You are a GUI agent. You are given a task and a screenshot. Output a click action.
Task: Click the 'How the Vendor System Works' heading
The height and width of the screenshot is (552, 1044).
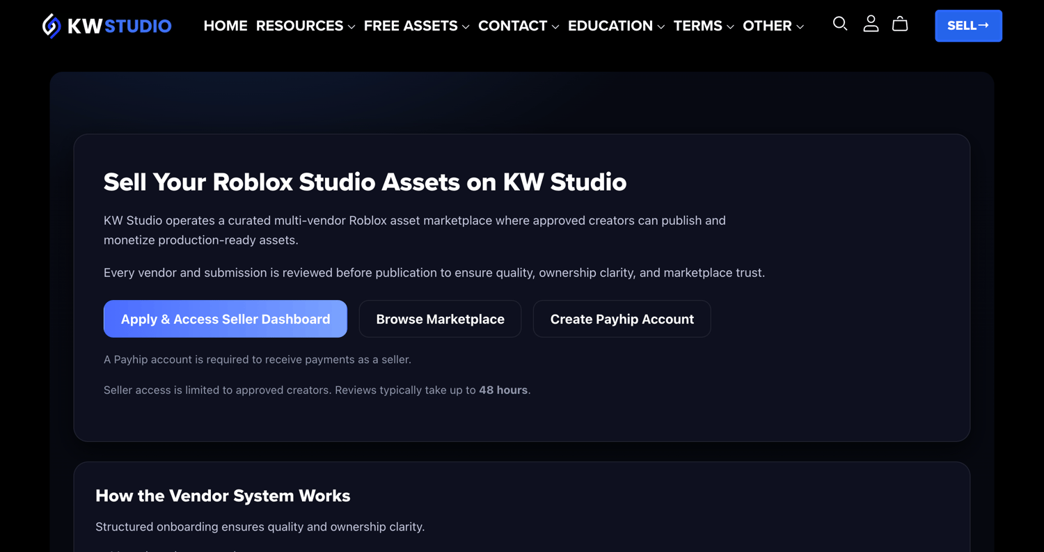point(223,496)
